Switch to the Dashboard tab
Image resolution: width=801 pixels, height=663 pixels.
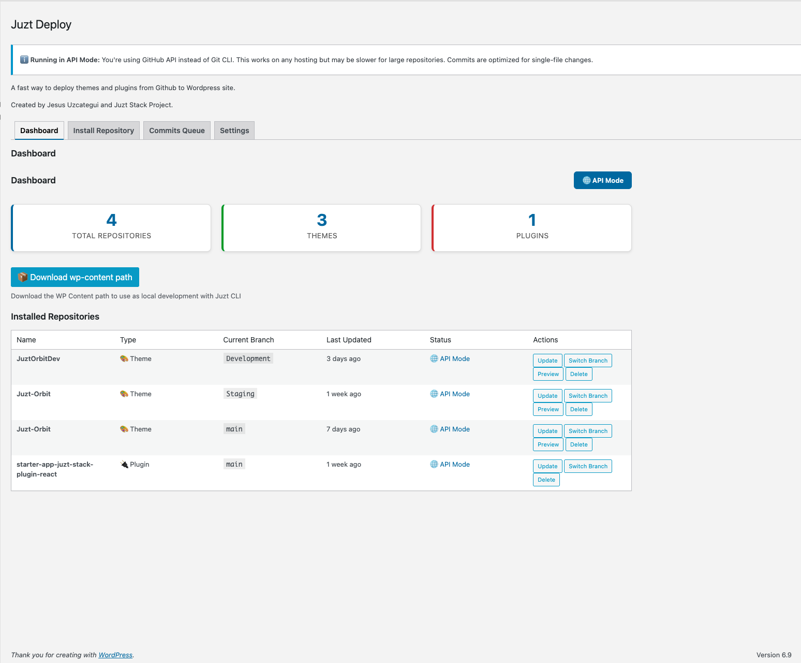click(x=39, y=131)
